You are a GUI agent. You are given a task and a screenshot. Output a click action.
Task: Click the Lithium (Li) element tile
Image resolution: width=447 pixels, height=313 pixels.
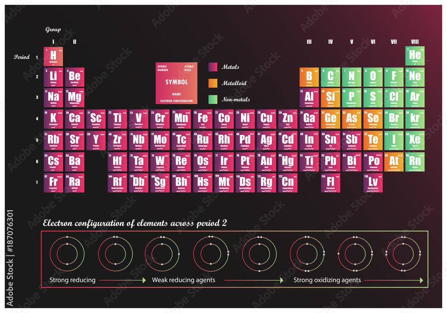(53, 77)
